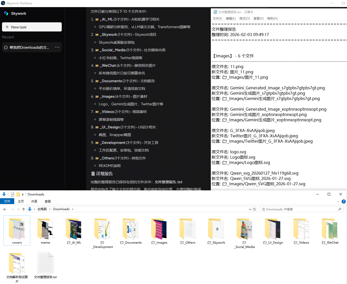The image size is (347, 284).
Task: Open Notepad 文件(F) menu
Action: click(x=217, y=19)
